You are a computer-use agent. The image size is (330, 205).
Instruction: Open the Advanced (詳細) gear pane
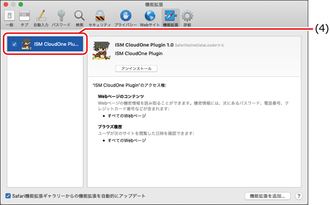pos(187,19)
